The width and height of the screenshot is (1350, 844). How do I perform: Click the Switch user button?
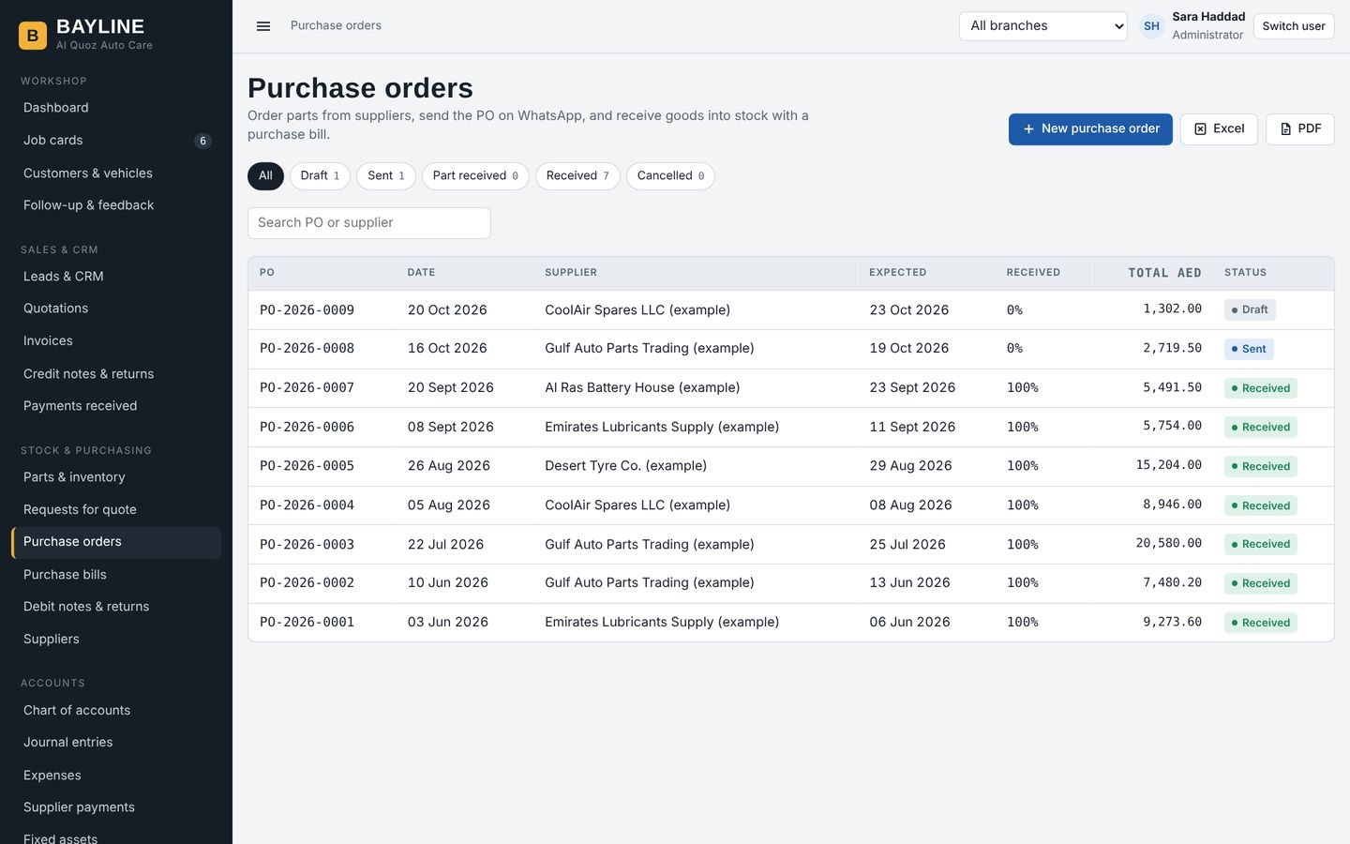1293,26
